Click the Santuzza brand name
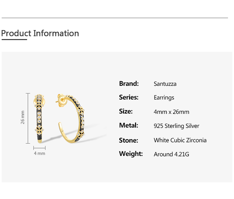The width and height of the screenshot is (234, 199). [165, 84]
